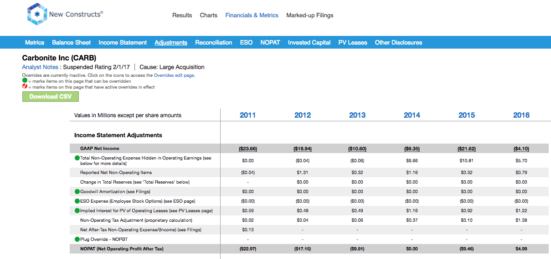Viewport: 551px width, 259px height.
Task: Click the $0.59 Implied Interest value
Action: [x=247, y=211]
